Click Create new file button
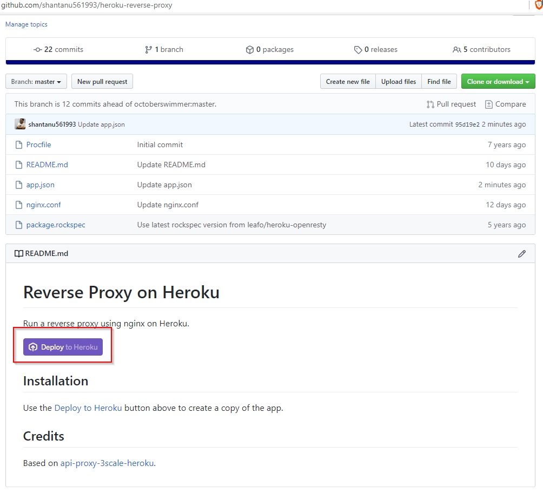543x492 pixels. click(x=348, y=82)
